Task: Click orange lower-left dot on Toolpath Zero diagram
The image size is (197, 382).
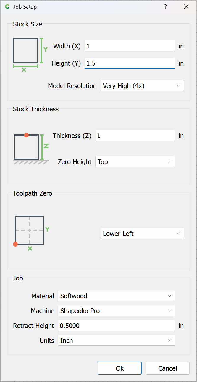Action: (x=15, y=244)
